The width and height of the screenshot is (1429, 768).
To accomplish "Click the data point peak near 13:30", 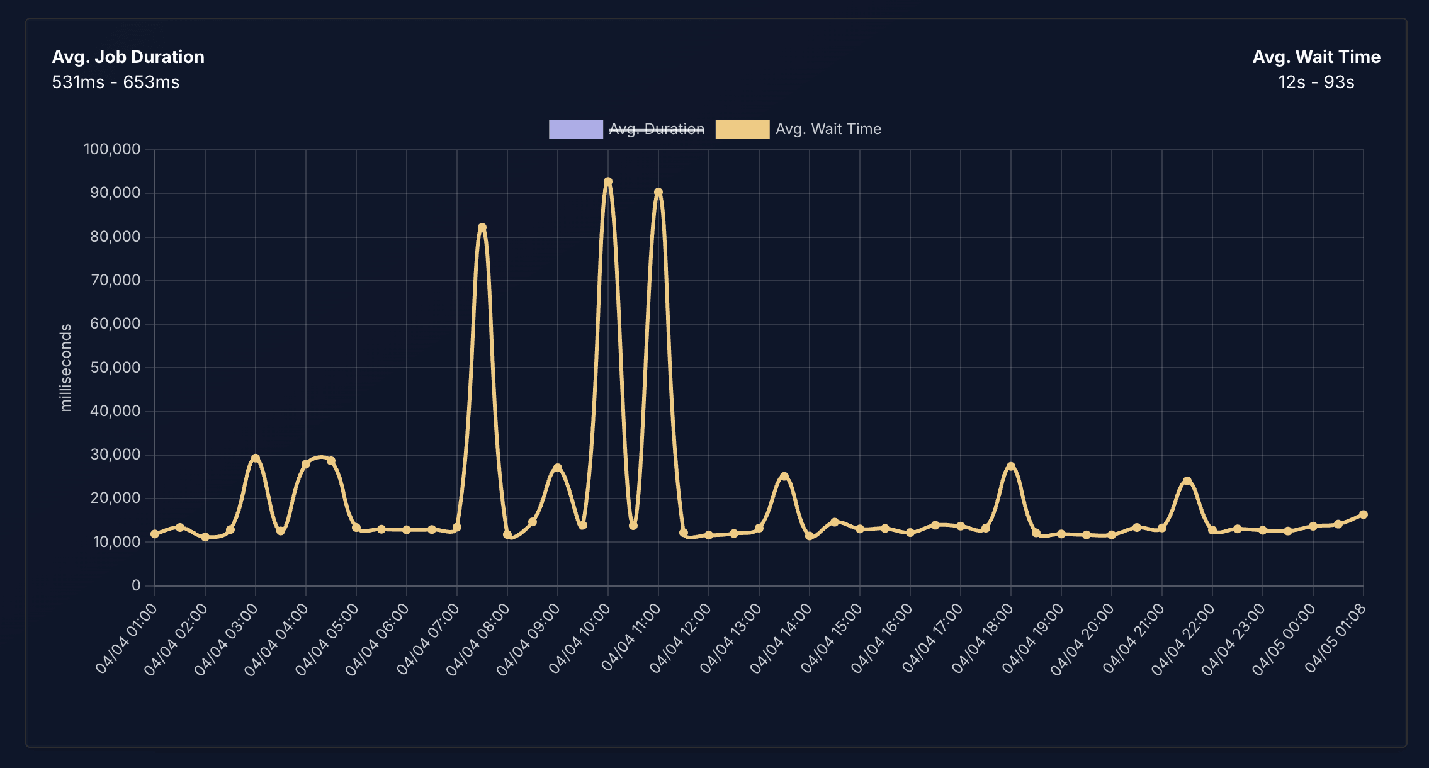I will pyautogui.click(x=784, y=477).
